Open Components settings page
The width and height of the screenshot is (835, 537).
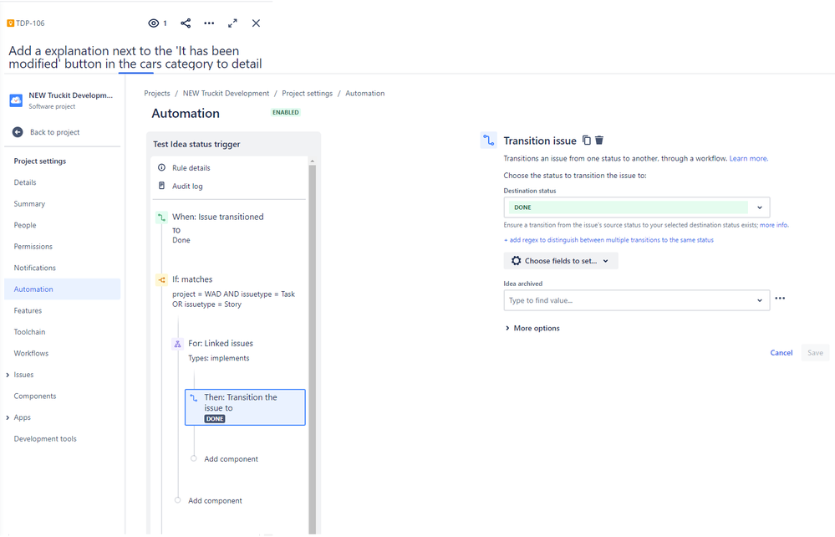(34, 396)
